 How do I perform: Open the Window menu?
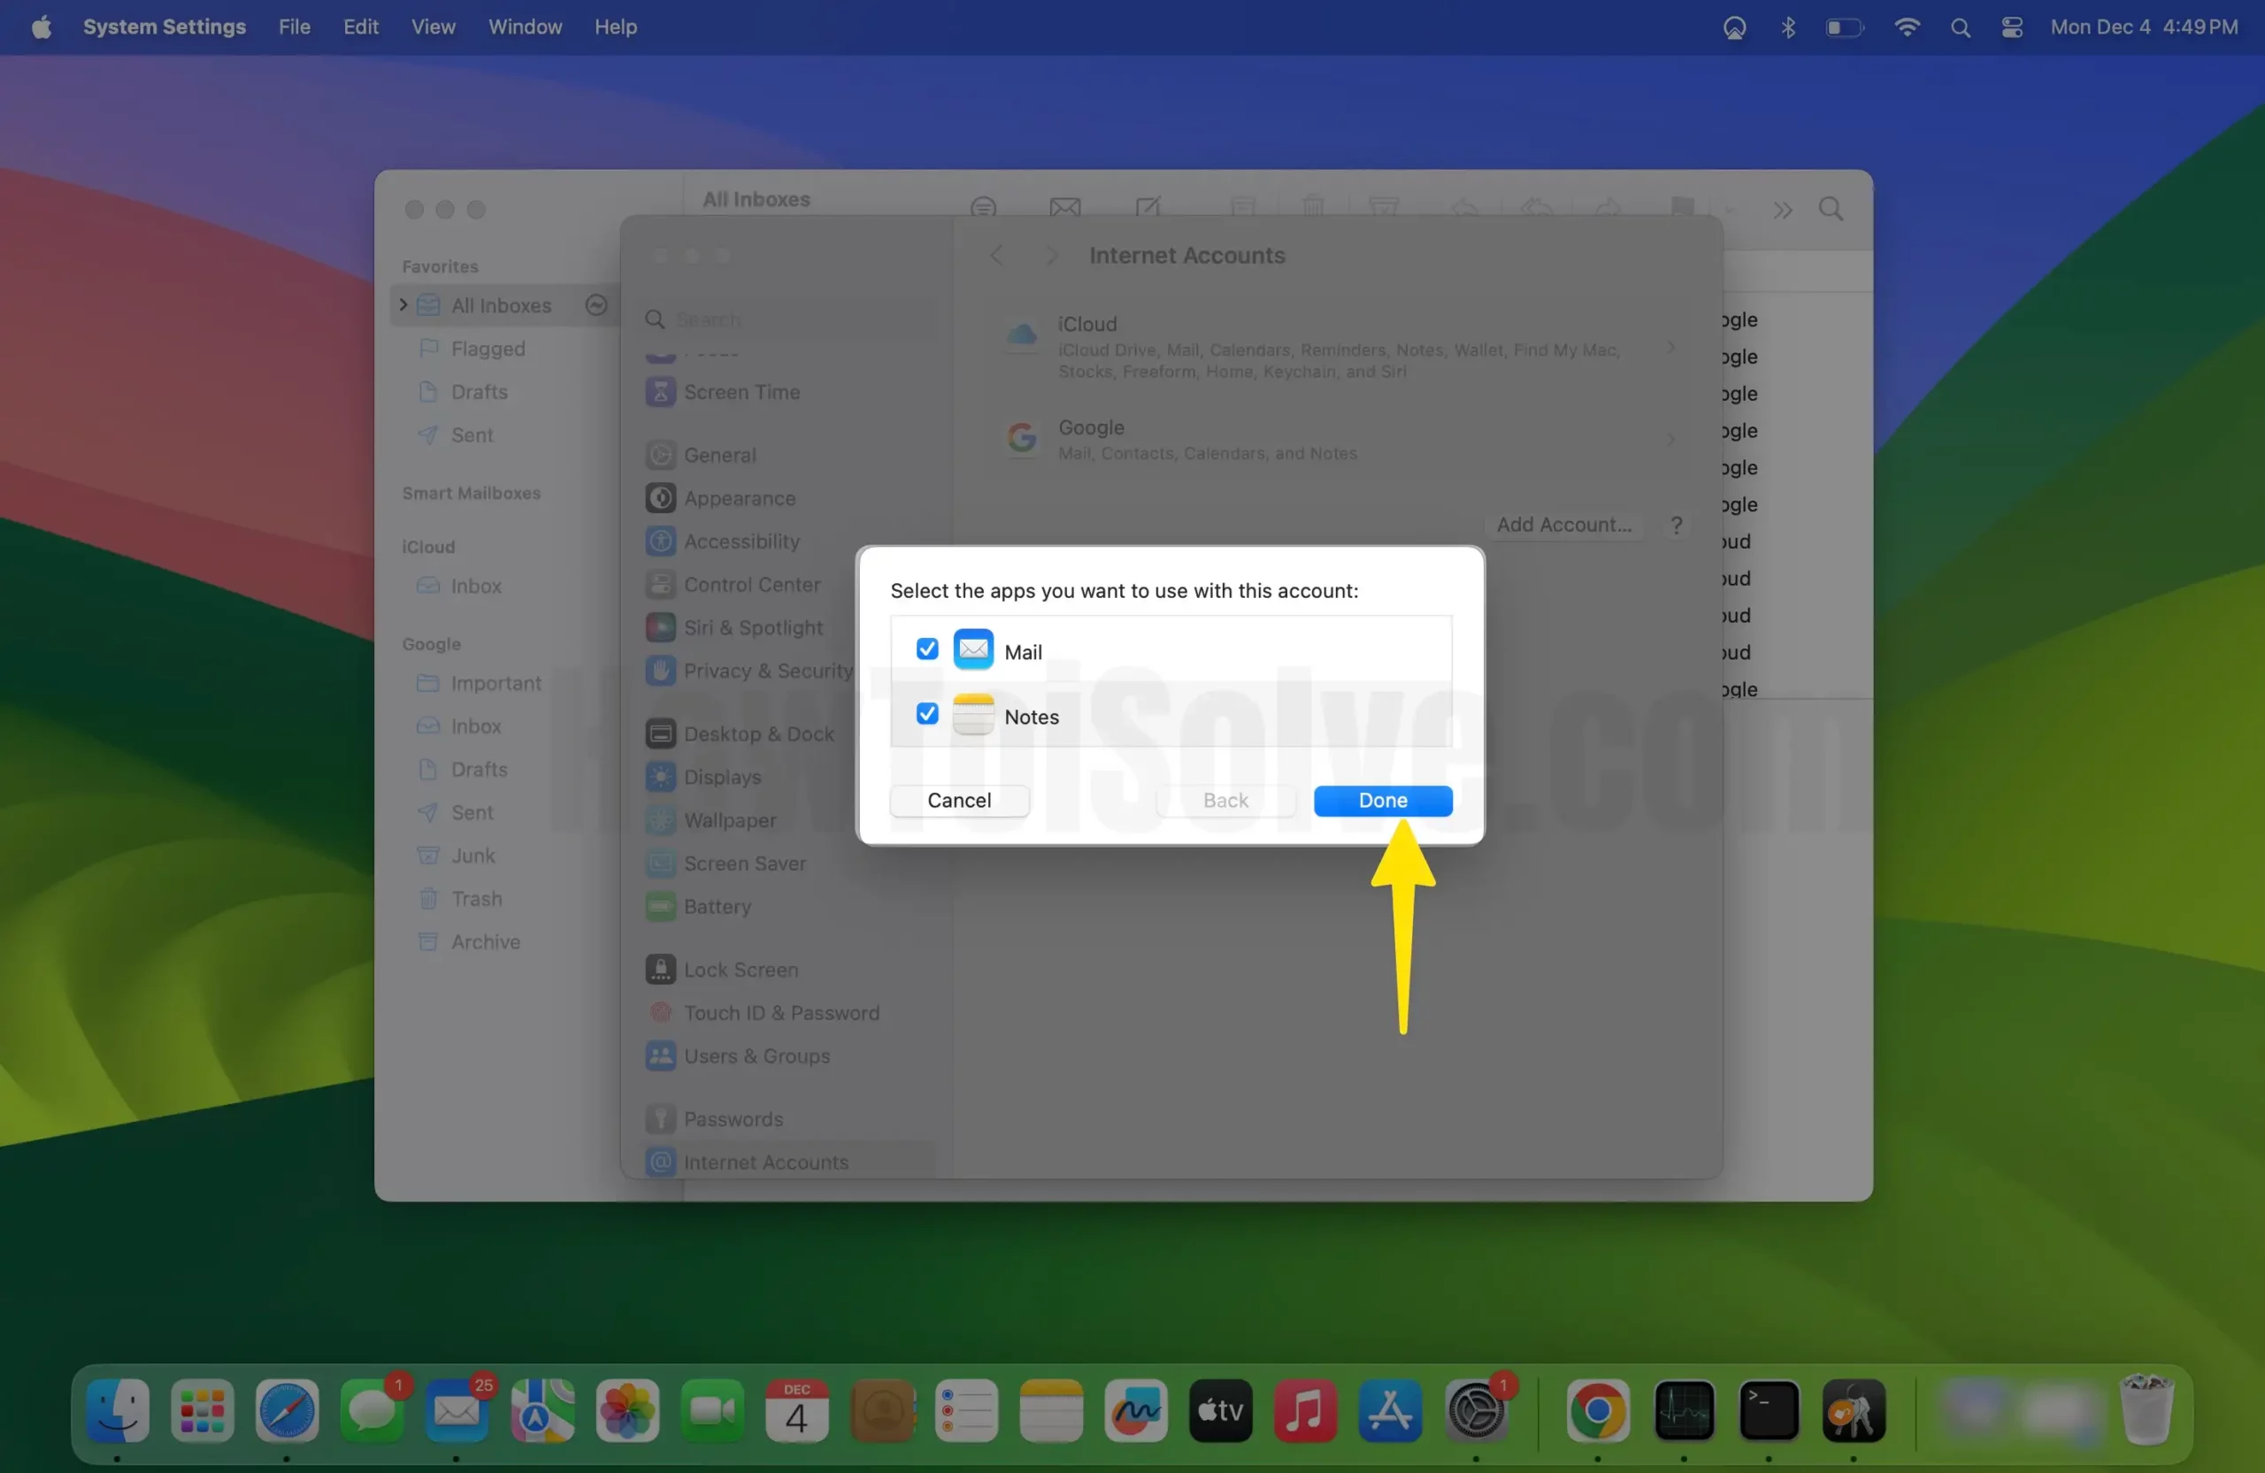(525, 27)
